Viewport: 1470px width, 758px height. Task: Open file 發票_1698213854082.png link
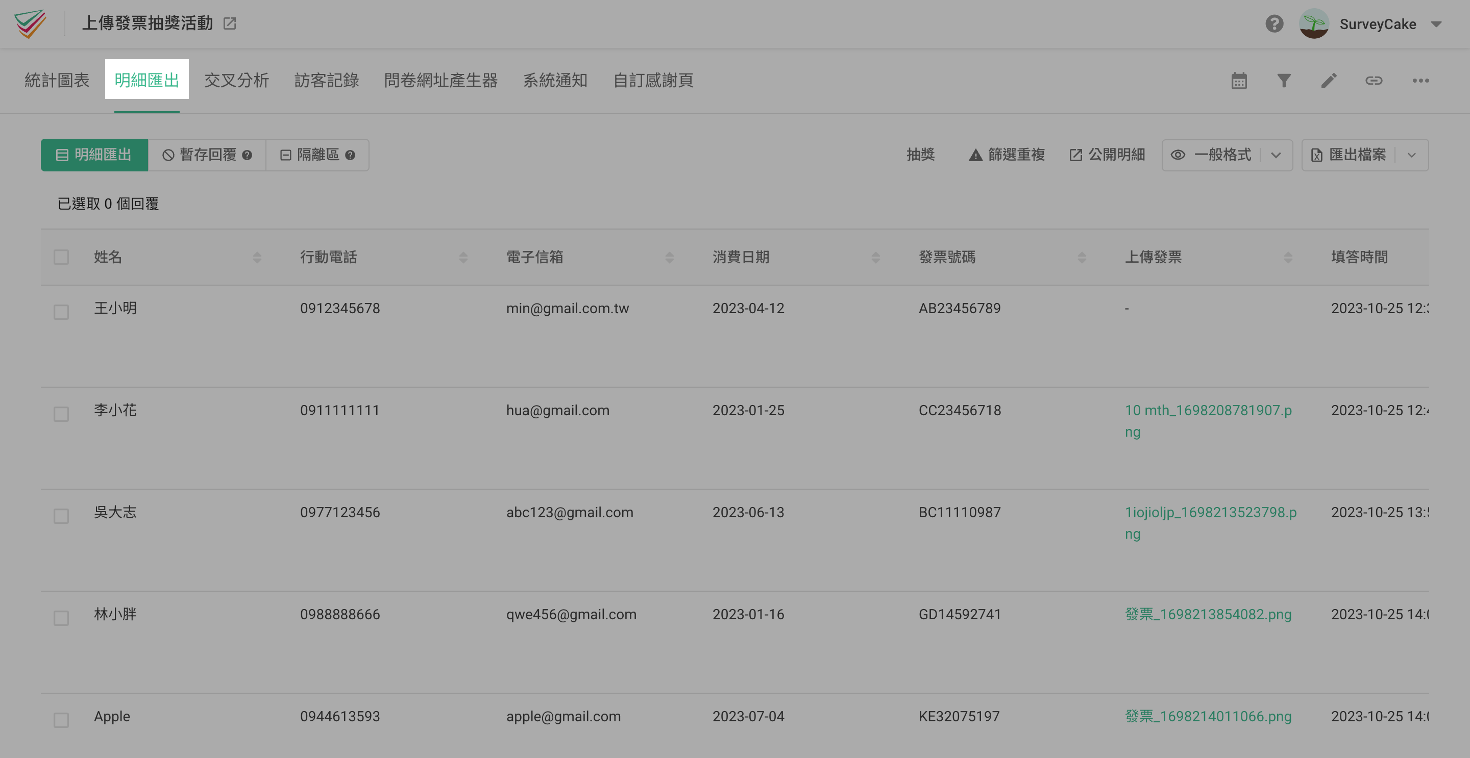tap(1208, 615)
